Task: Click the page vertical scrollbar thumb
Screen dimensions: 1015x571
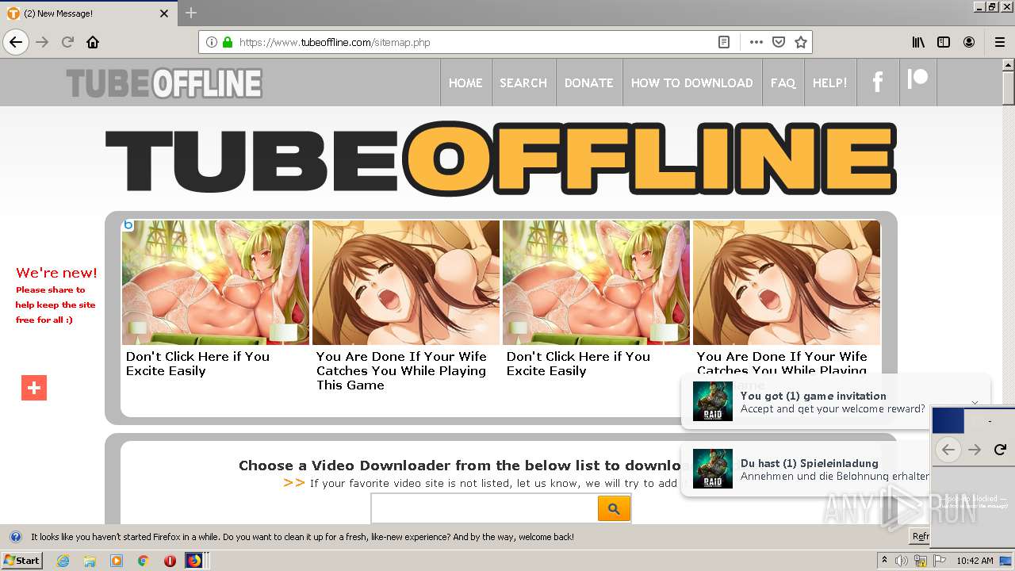Action: pyautogui.click(x=1009, y=87)
